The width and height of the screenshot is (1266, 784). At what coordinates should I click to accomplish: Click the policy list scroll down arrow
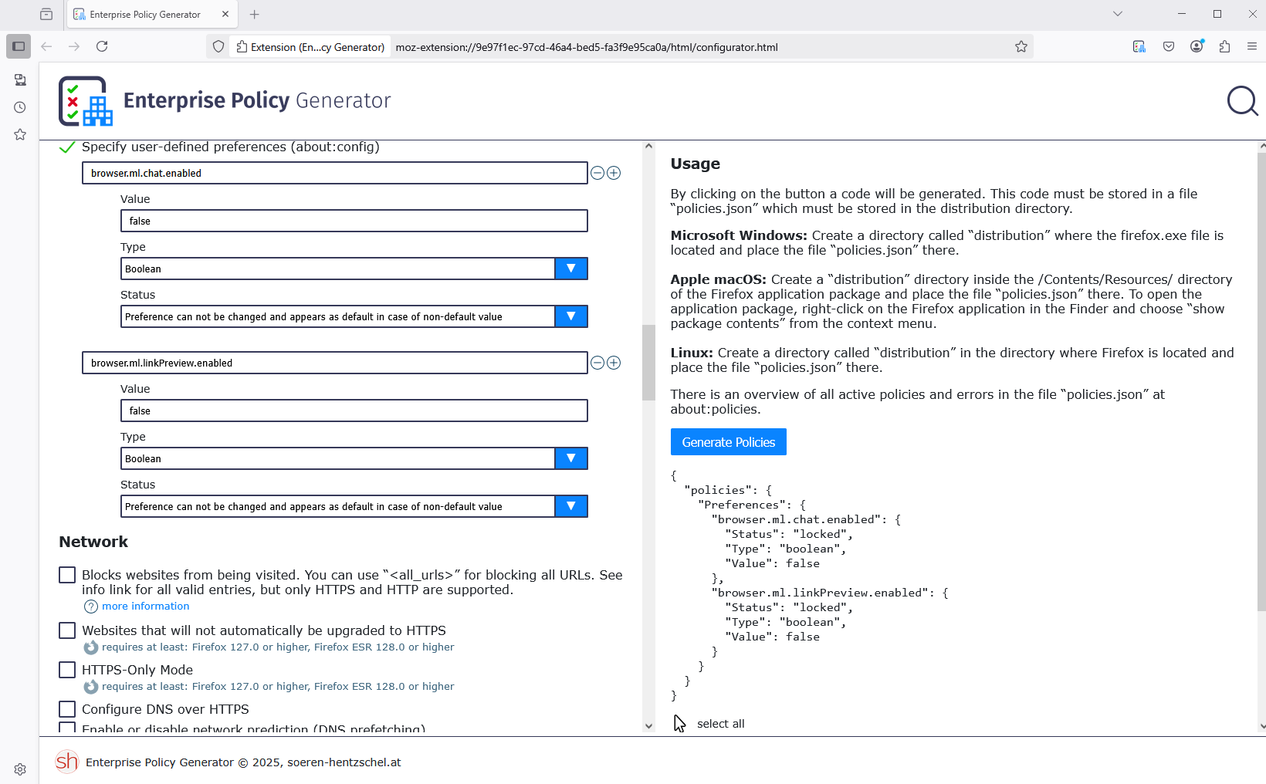coord(648,726)
